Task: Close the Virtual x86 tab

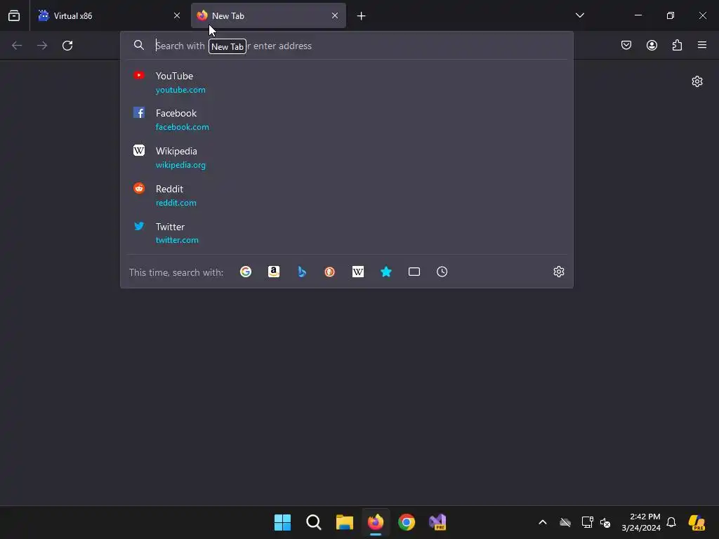Action: (177, 15)
